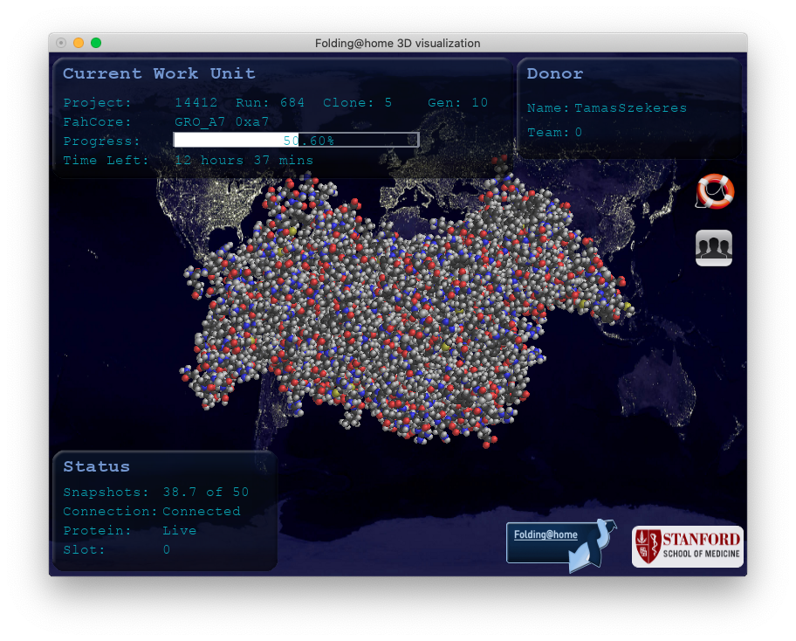Click the window's green zoom button
Screen dimensions: 796x641
point(96,43)
